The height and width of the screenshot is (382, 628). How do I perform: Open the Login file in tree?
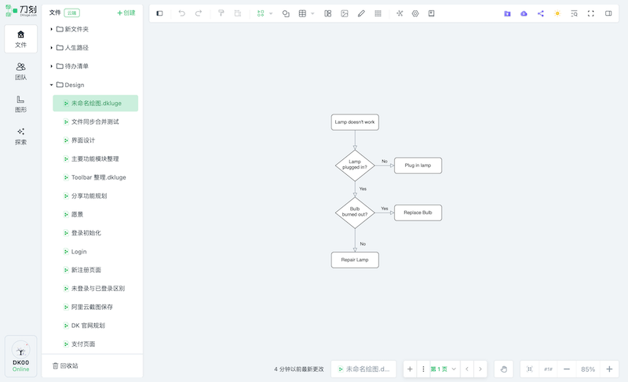pyautogui.click(x=78, y=252)
